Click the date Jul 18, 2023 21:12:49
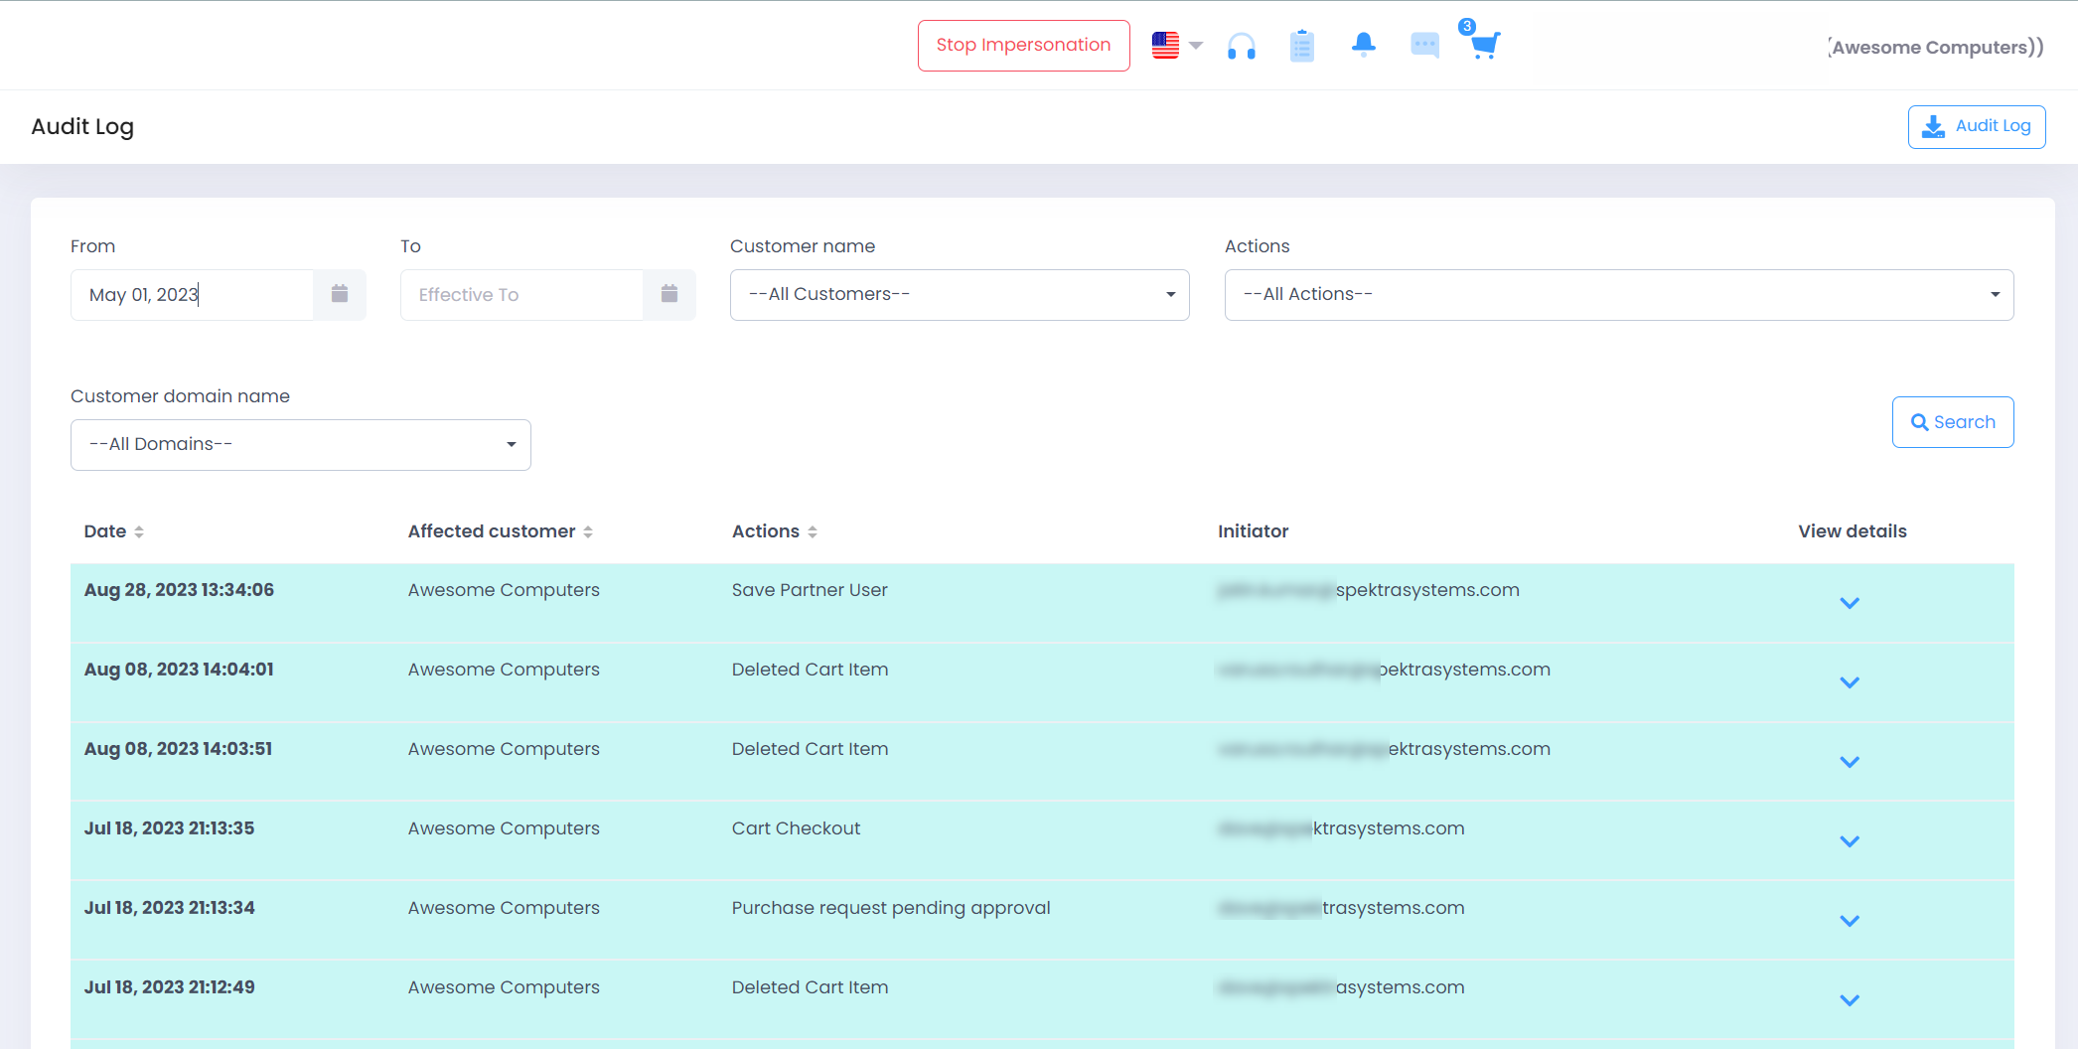Viewport: 2078px width, 1049px height. (x=169, y=987)
